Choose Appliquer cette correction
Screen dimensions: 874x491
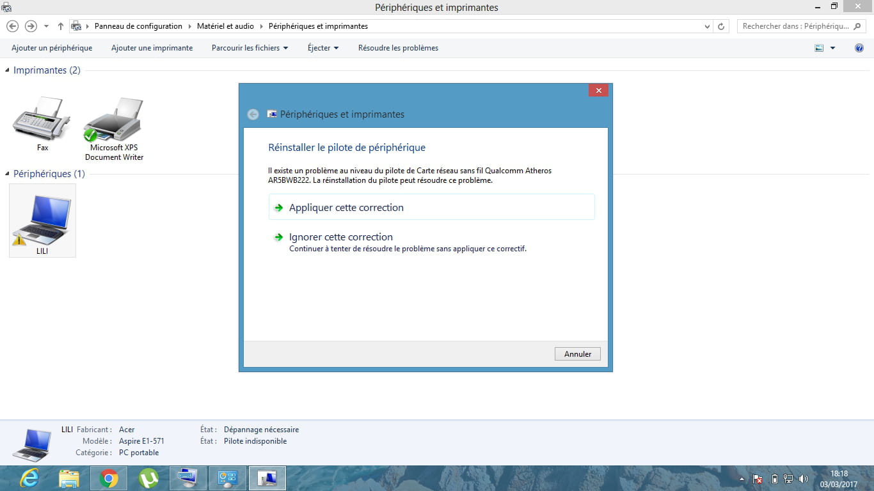click(x=431, y=207)
